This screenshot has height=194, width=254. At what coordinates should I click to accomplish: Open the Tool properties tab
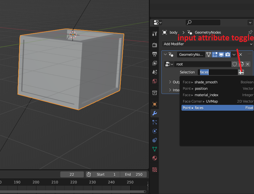click(x=155, y=34)
